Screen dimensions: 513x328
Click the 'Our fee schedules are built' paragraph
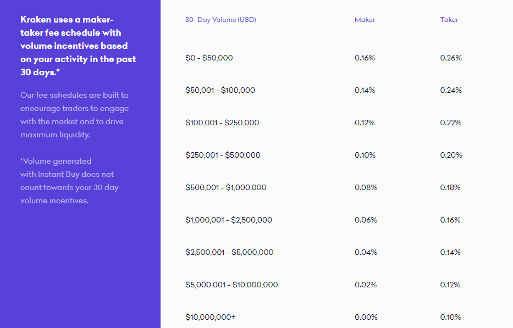click(75, 115)
